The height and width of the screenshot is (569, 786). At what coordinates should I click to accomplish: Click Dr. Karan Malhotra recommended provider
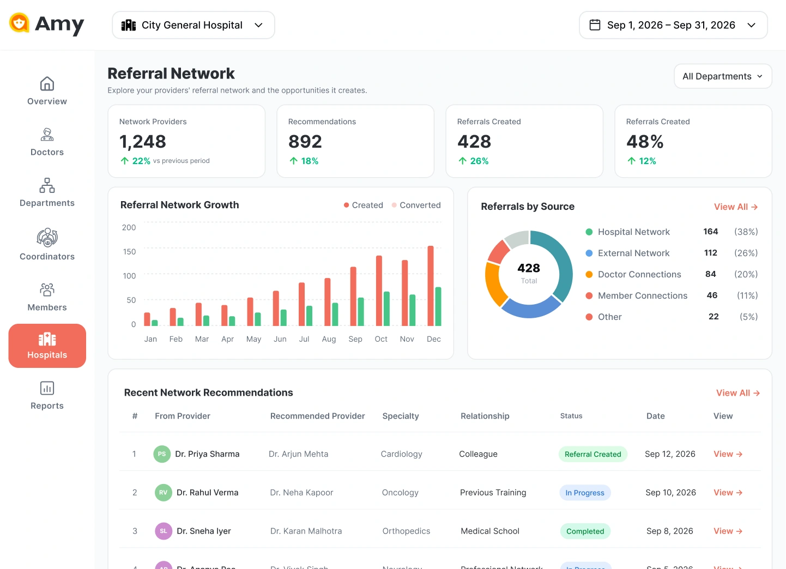pos(306,531)
